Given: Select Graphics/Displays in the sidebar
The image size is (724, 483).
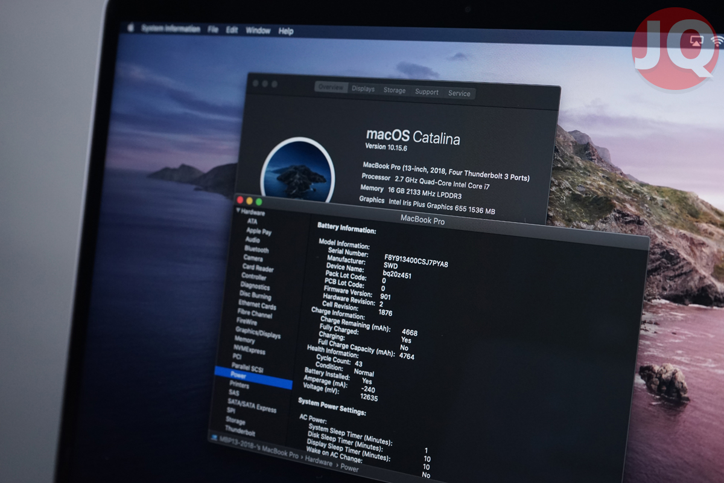Looking at the screenshot, I should tap(258, 333).
